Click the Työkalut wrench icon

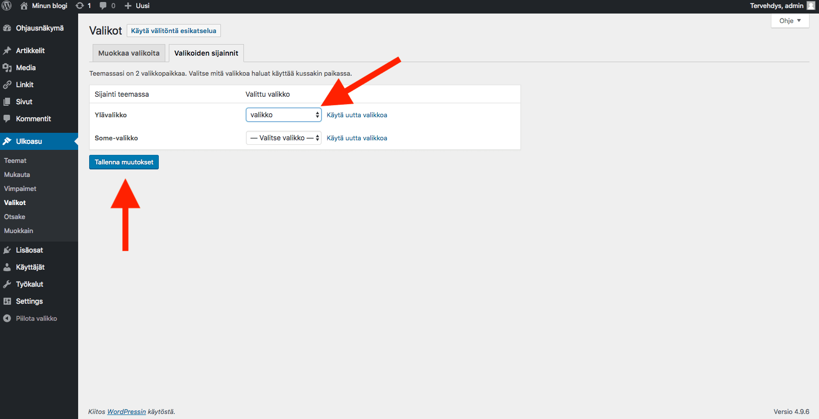coord(7,284)
